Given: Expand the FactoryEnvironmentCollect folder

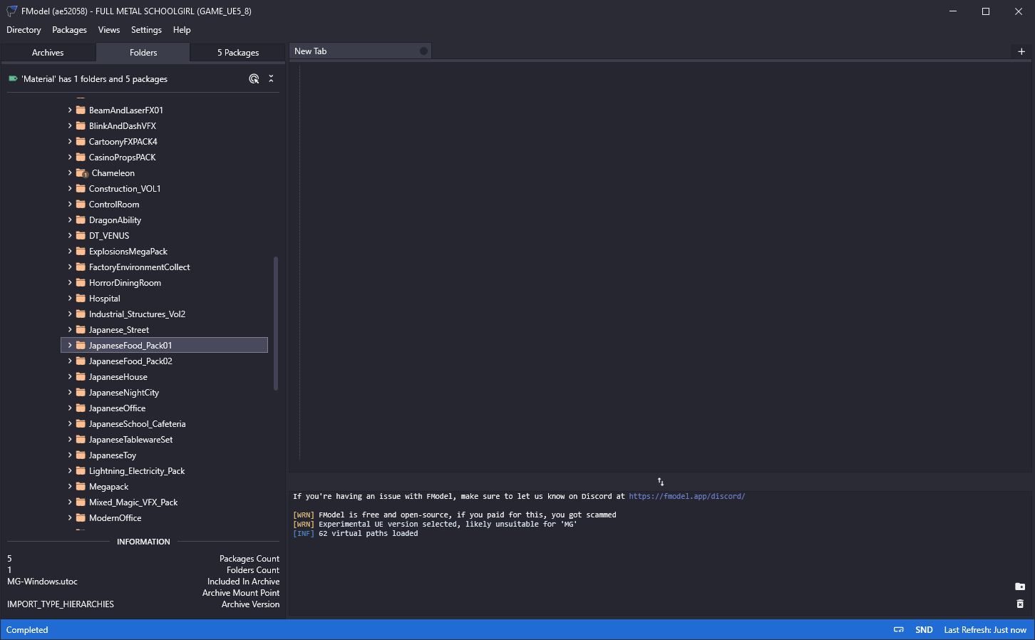Looking at the screenshot, I should [x=70, y=267].
